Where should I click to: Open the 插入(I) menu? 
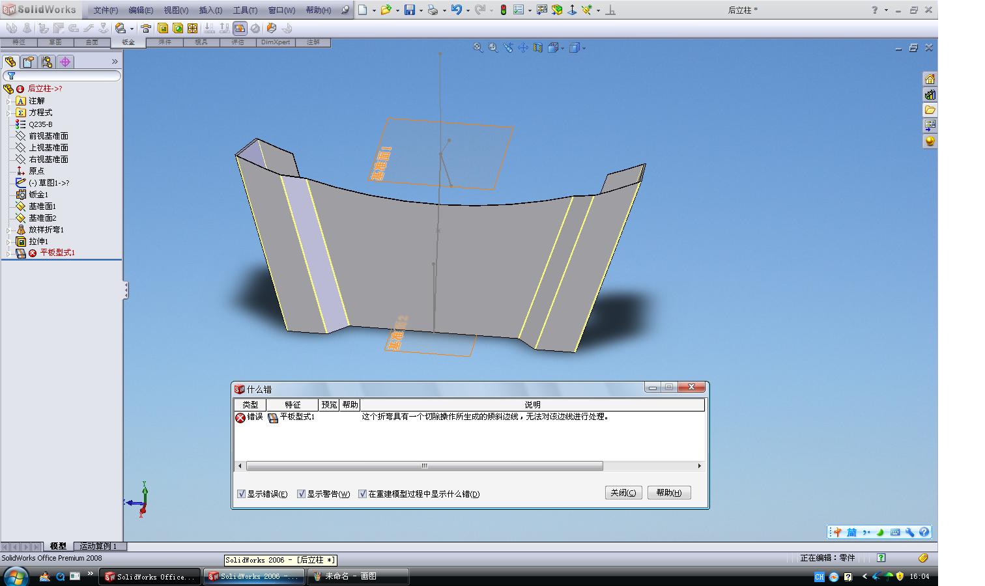point(210,10)
